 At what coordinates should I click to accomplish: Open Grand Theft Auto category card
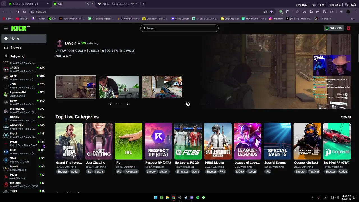69,141
